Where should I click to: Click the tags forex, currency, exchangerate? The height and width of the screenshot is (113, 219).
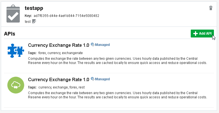60,53
